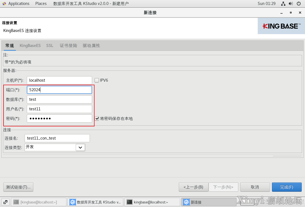Click the 取消 button
The width and height of the screenshot is (305, 207).
(255, 187)
